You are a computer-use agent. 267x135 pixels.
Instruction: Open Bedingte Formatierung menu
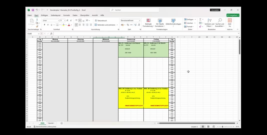coord(148,23)
